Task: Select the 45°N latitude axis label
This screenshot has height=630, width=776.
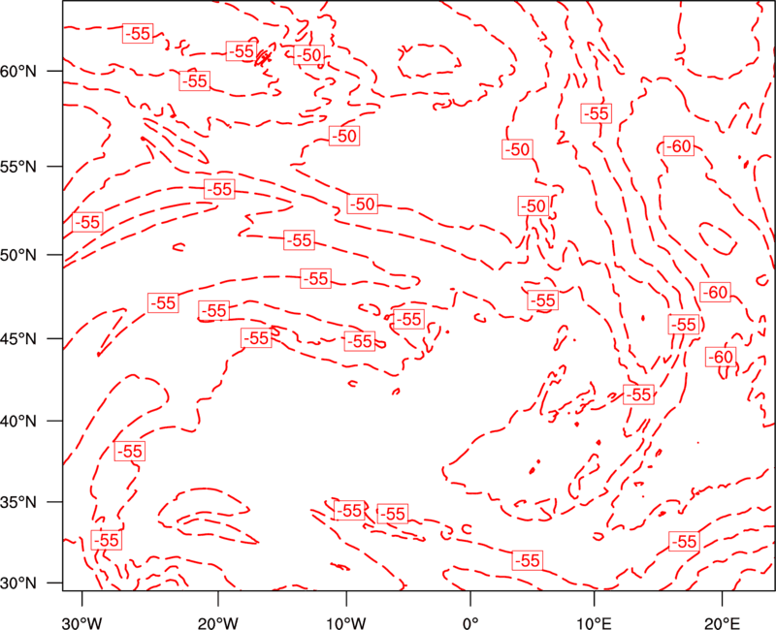Action: point(18,338)
